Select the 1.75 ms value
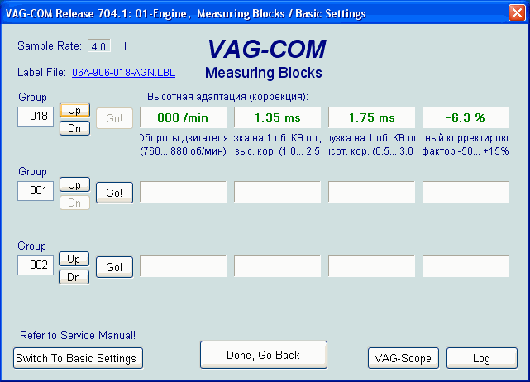The image size is (530, 382). 371,117
